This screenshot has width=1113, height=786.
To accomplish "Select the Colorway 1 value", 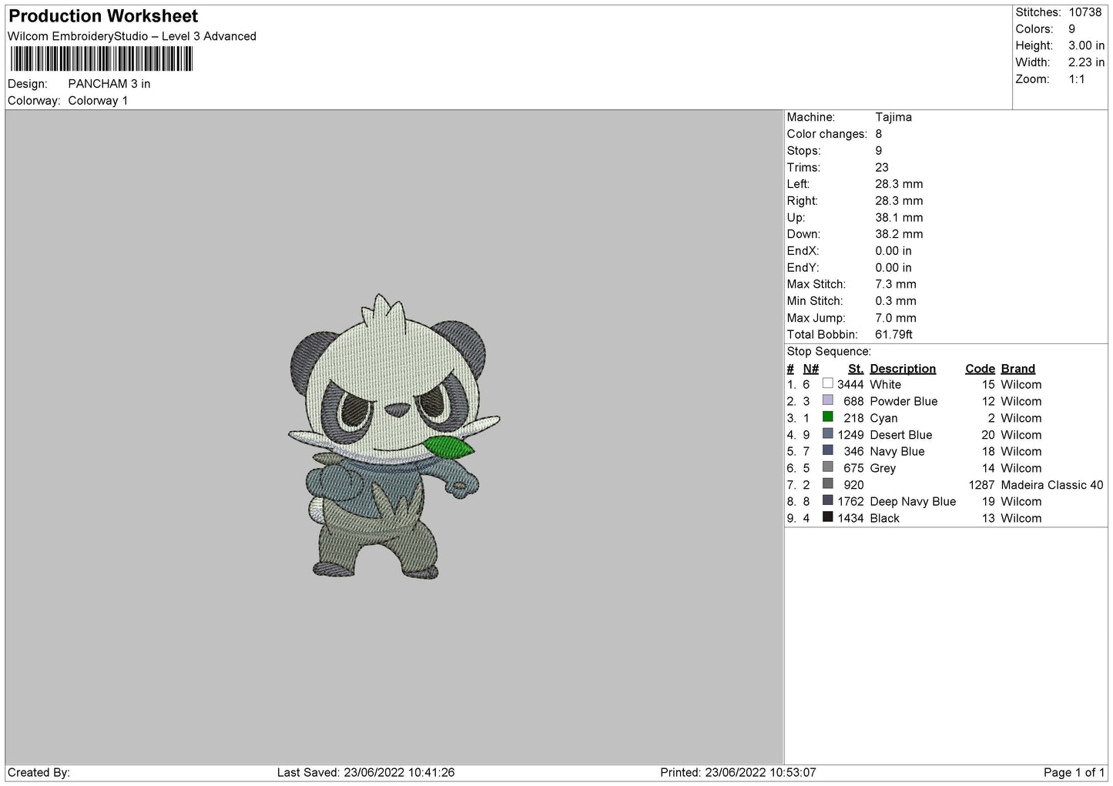I will pos(98,101).
